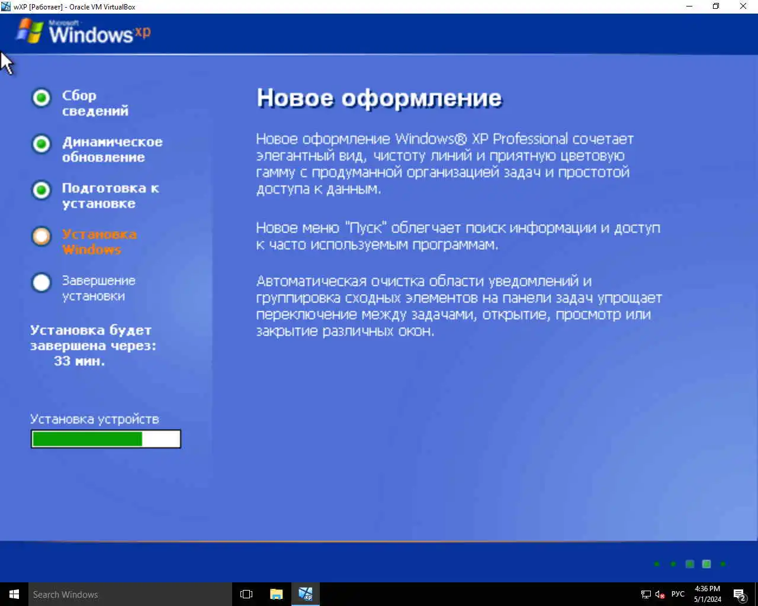The image size is (758, 606).
Task: Close the VirtualBox window
Action: (x=743, y=7)
